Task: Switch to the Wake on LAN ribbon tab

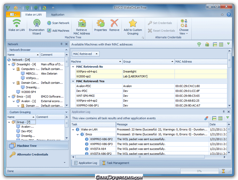Action: click(33, 15)
